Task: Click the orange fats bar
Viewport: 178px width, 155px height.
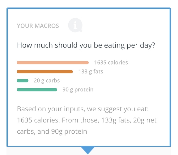Action: (45, 72)
